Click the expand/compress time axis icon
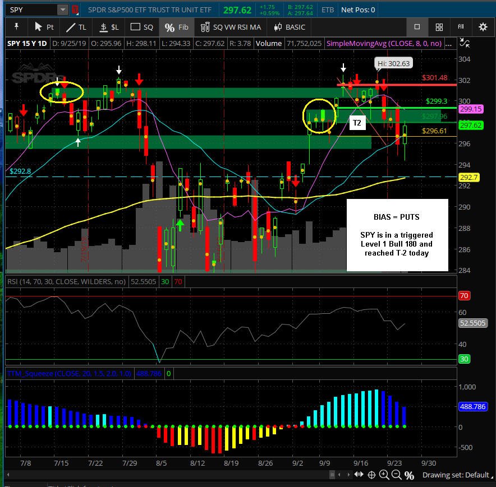 [359, 474]
